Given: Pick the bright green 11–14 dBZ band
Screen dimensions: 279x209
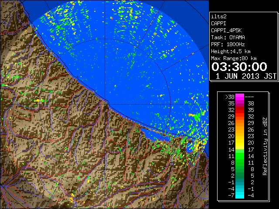Looking at the screenshot, I should (240, 156).
